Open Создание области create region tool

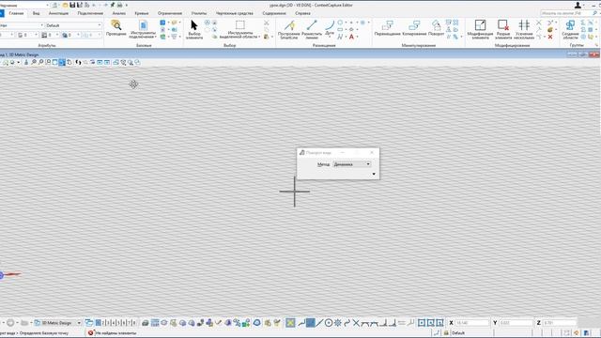(570, 29)
